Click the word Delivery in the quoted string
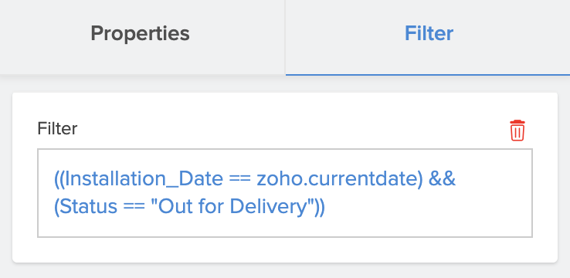The height and width of the screenshot is (278, 570). click(x=268, y=207)
